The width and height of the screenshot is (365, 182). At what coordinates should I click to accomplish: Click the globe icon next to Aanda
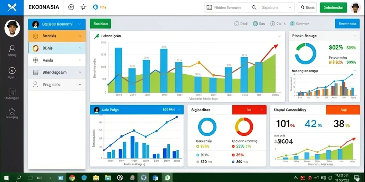[35, 60]
